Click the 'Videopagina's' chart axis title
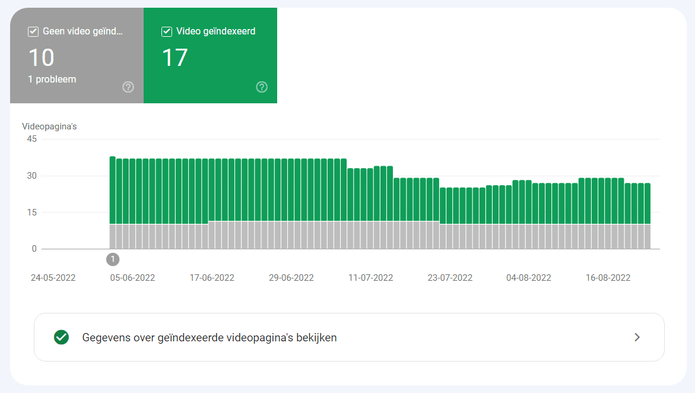The width and height of the screenshot is (695, 393). 49,126
